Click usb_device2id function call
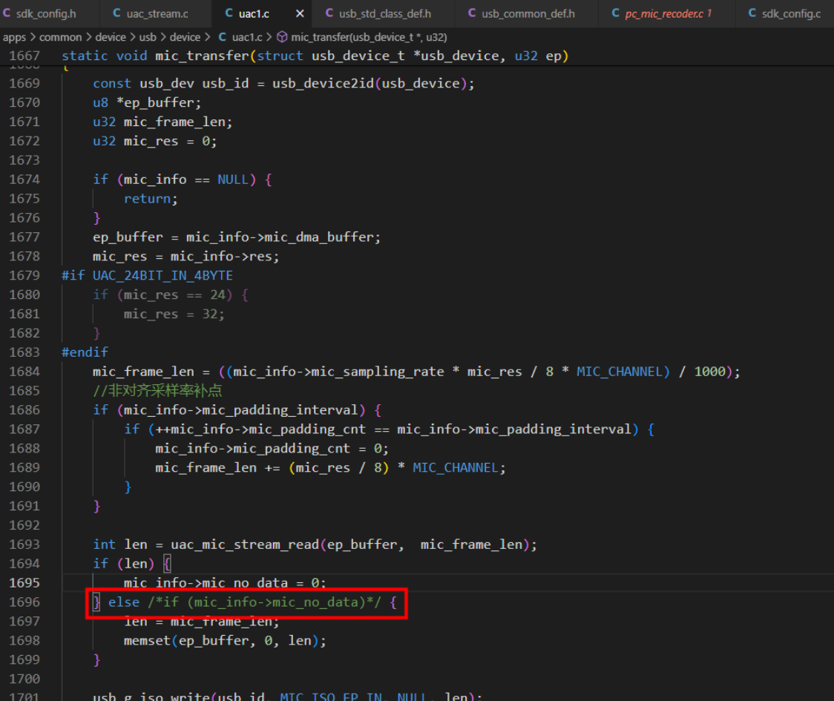 tap(324, 84)
